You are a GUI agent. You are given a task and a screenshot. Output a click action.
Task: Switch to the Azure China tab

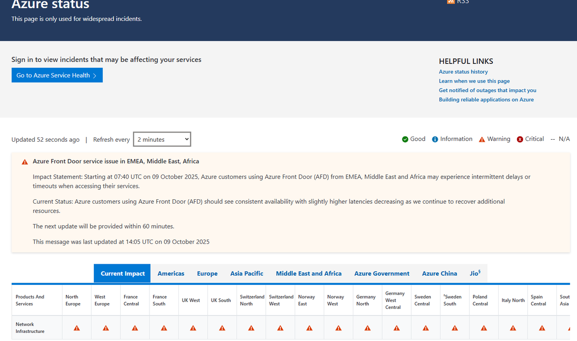(x=439, y=273)
